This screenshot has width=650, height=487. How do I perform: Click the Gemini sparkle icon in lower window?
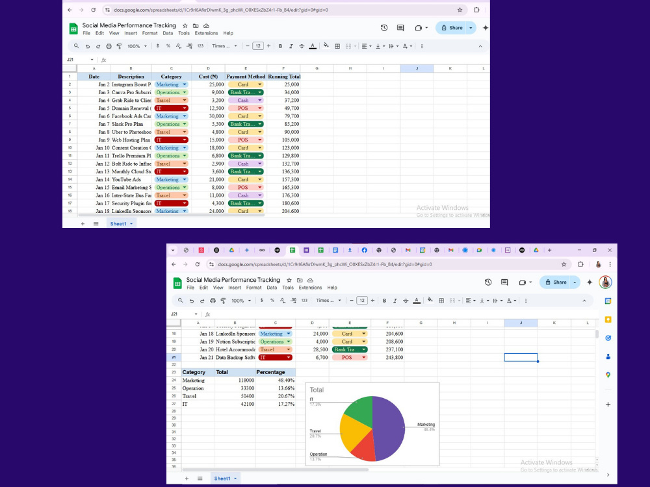(x=590, y=282)
